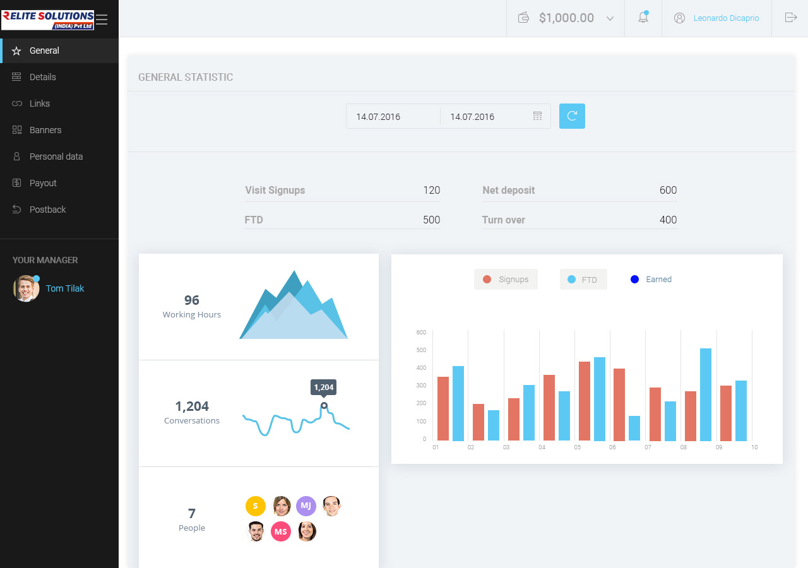
Task: Toggle the Signups chart legend
Action: (506, 279)
